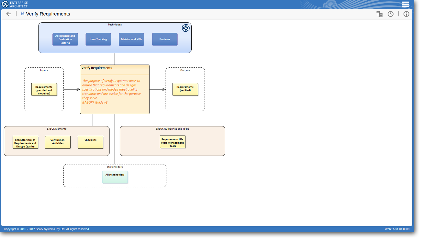
Task: Click the Sparx logo in Techniques box
Action: pos(185,28)
